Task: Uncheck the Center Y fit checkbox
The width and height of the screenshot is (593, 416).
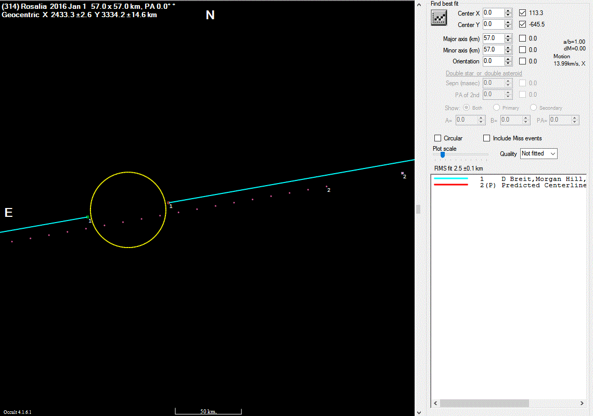Action: [523, 24]
